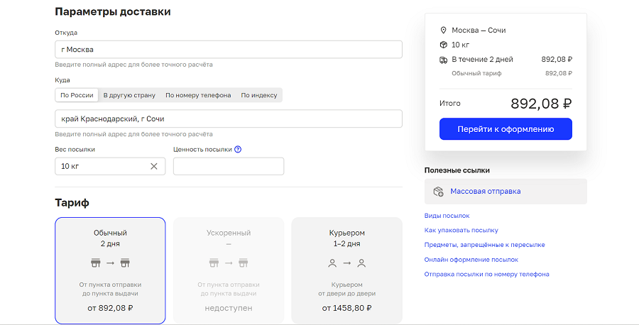Screen dimensions: 639x325
Task: Open the Виды посылок link
Action: 447,216
